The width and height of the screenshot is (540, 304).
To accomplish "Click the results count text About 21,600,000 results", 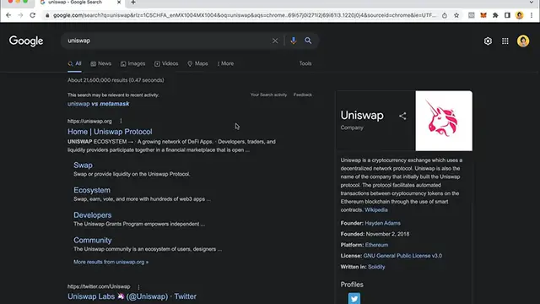I will [x=116, y=80].
